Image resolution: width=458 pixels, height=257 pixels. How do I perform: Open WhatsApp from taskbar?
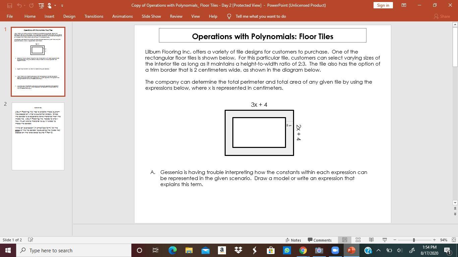pyautogui.click(x=287, y=250)
